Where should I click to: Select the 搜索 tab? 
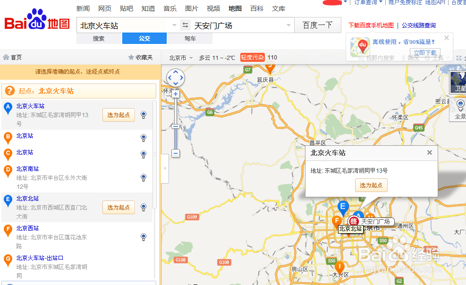point(99,39)
